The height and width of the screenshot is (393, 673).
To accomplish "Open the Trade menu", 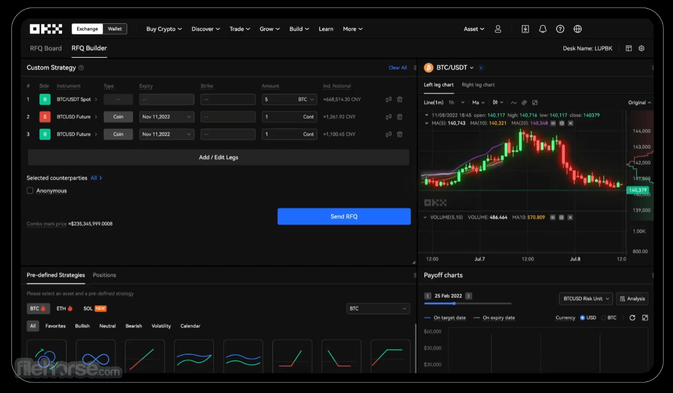I will pyautogui.click(x=240, y=29).
